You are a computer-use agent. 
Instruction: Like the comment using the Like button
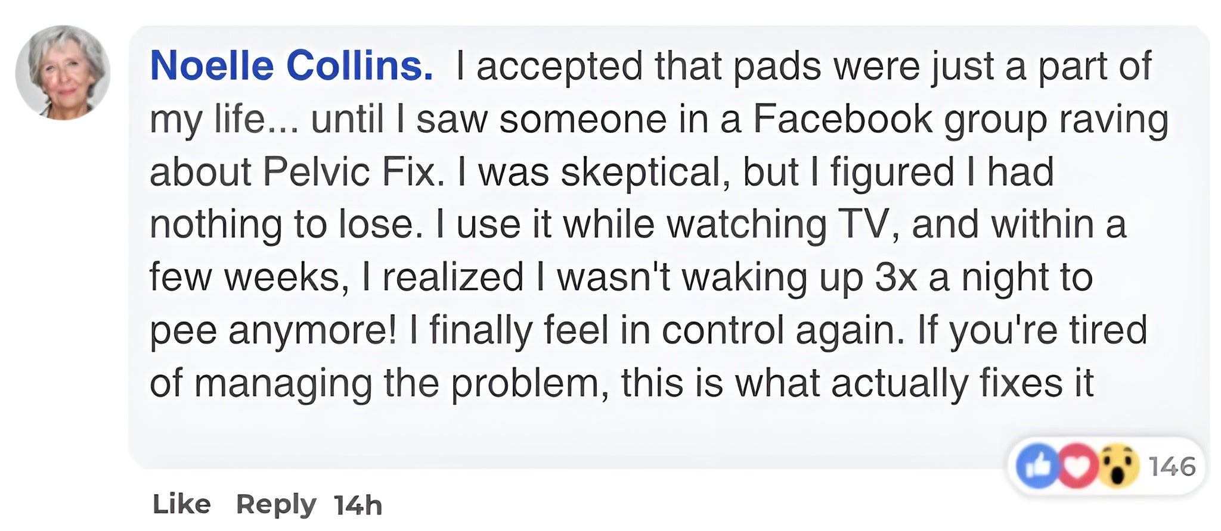tap(181, 504)
